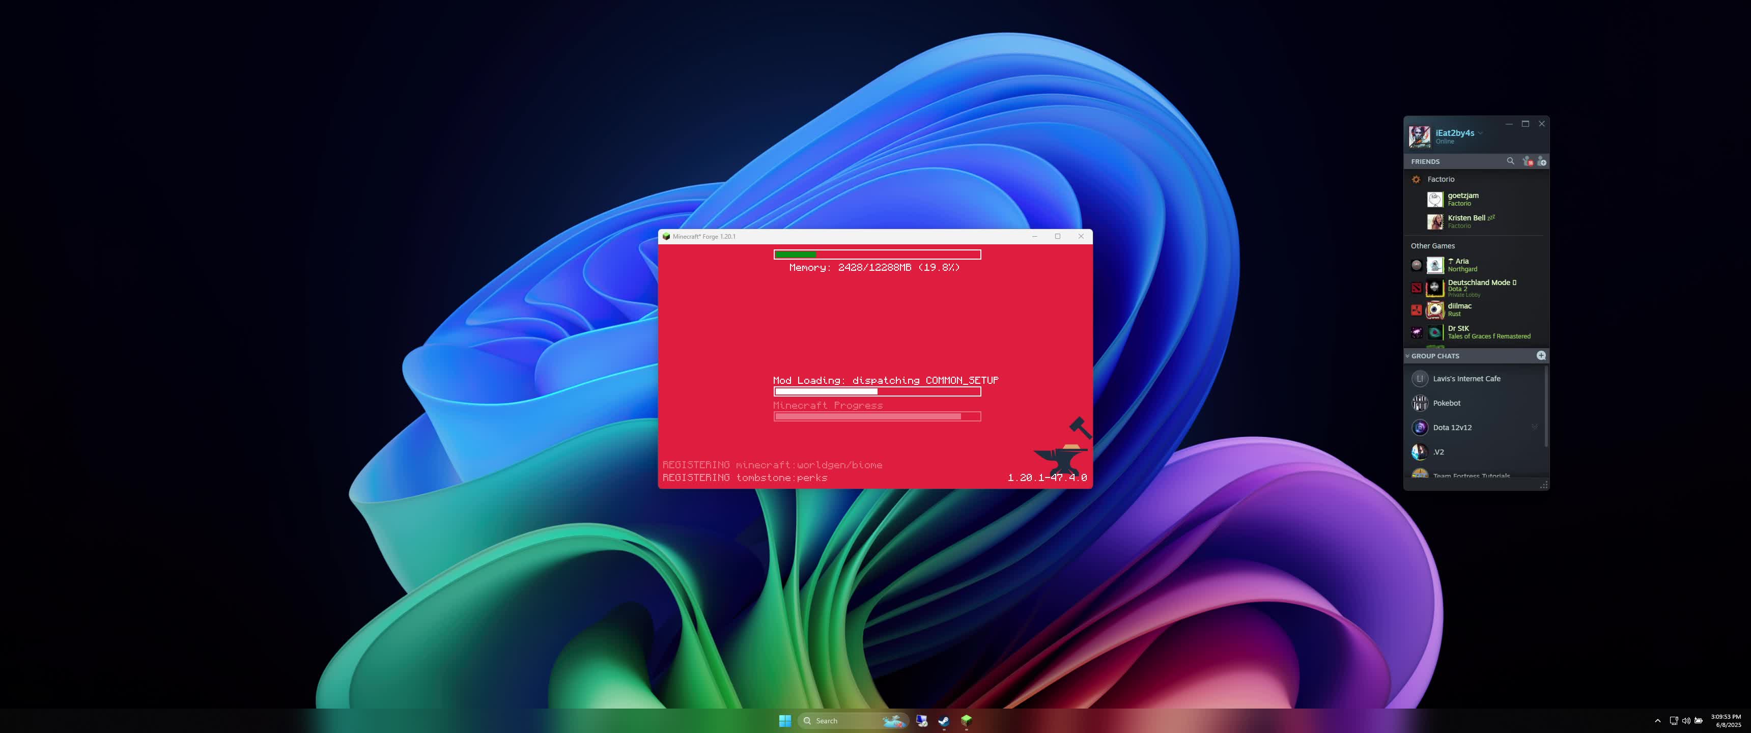Maximize the Steam friends list window

point(1526,124)
